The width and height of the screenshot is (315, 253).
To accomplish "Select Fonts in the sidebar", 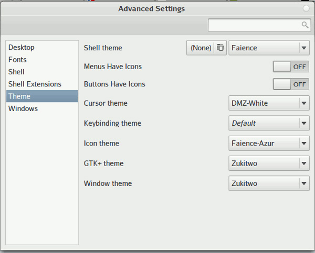I will 17,60.
